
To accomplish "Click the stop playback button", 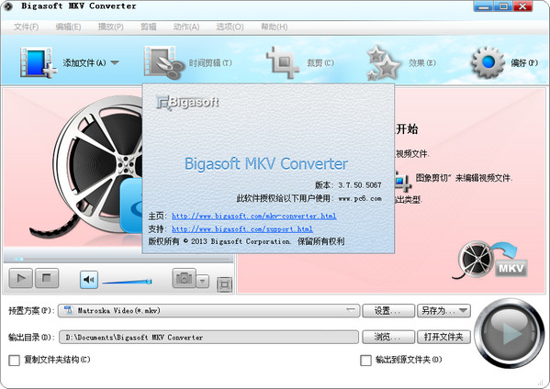I will click(47, 278).
